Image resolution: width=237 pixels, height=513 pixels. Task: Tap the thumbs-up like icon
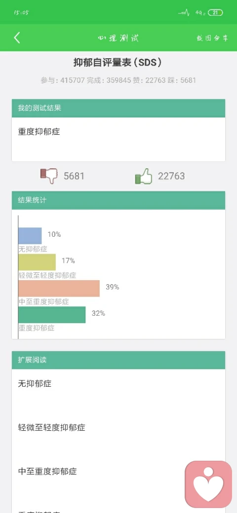[x=144, y=176]
